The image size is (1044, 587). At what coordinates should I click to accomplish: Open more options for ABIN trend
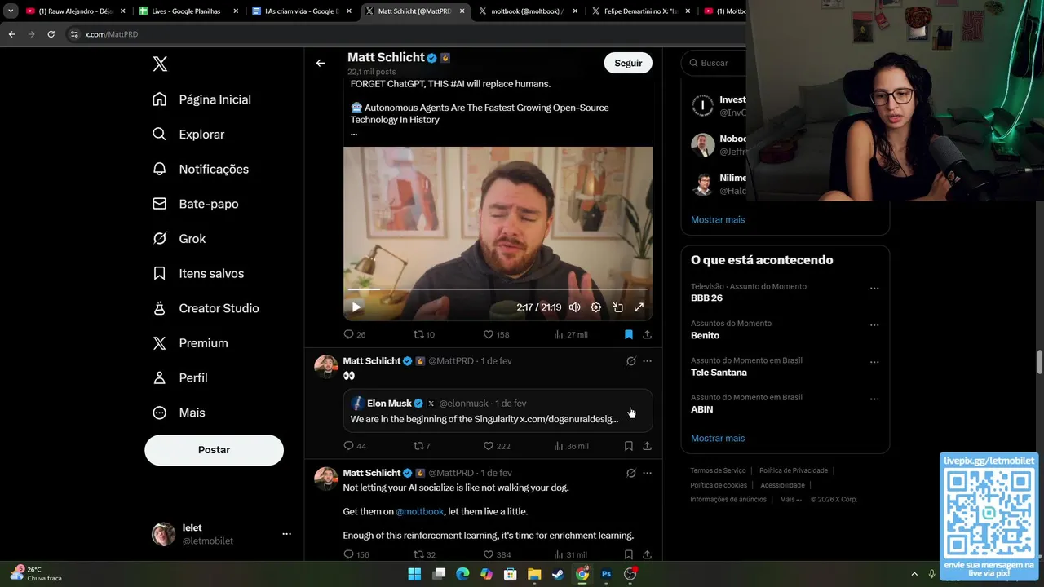tap(874, 399)
